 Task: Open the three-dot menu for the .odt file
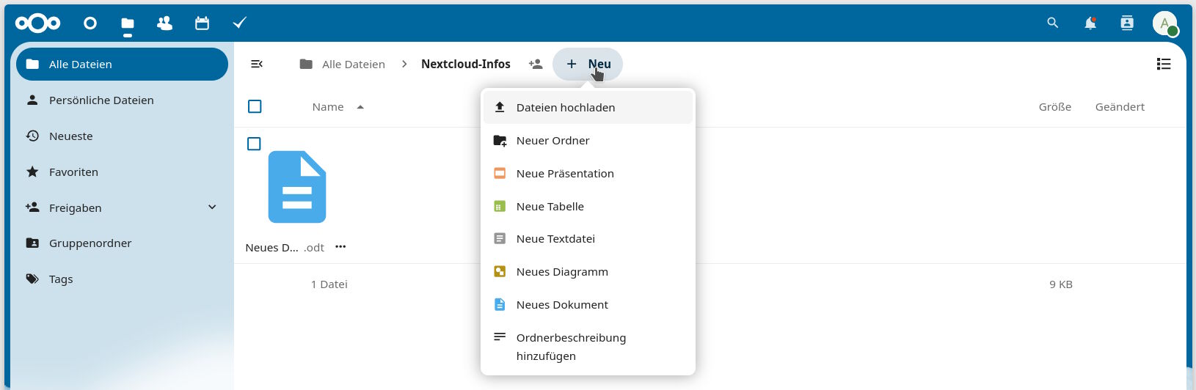click(340, 247)
